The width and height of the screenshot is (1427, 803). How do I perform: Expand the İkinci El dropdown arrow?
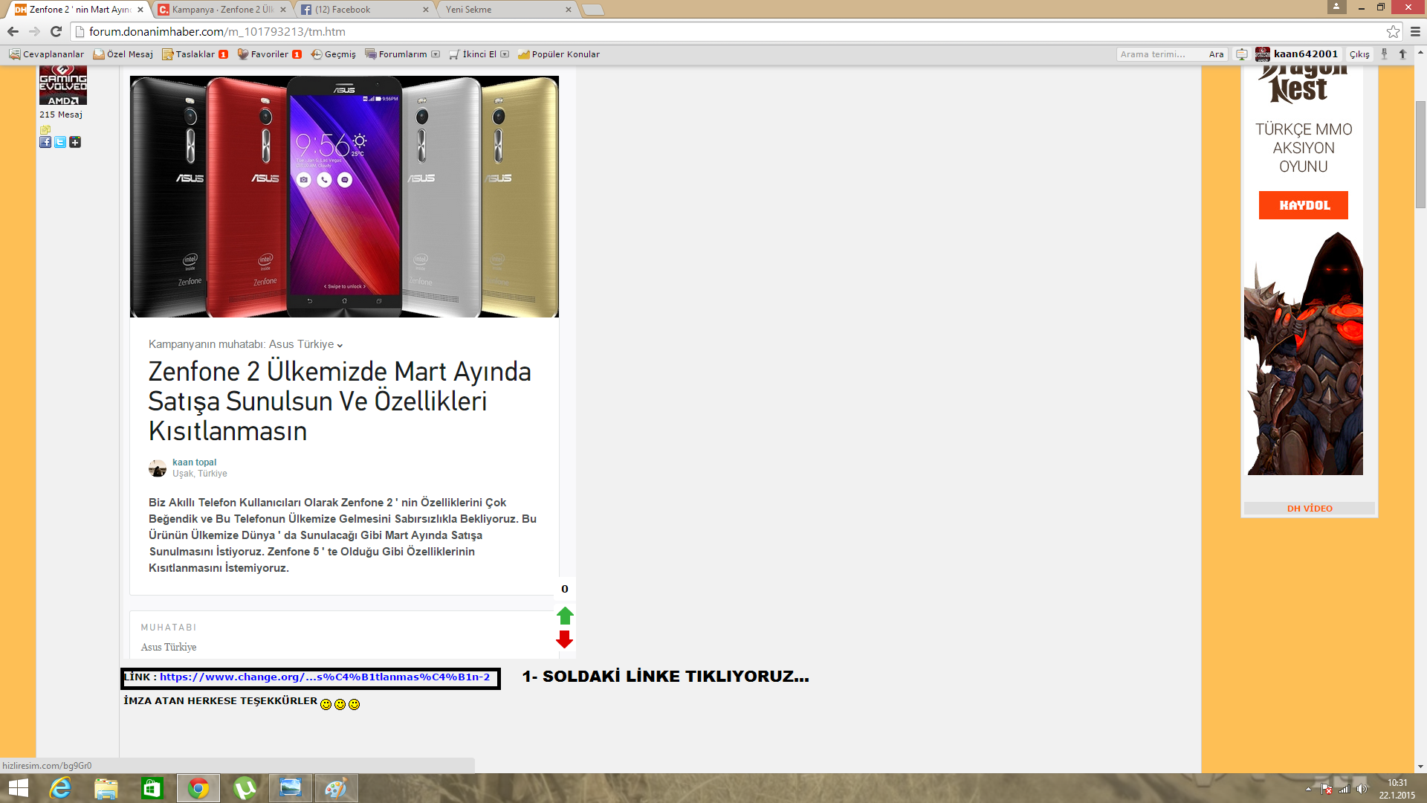point(505,54)
